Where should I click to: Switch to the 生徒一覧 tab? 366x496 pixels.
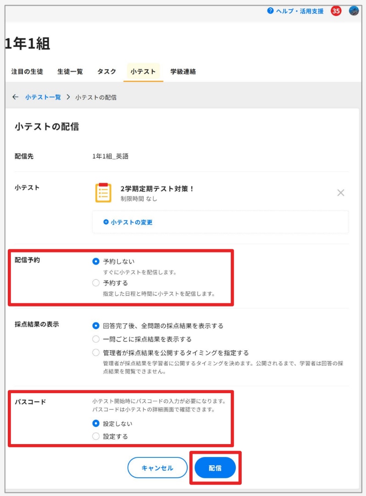pyautogui.click(x=70, y=72)
